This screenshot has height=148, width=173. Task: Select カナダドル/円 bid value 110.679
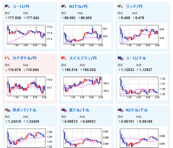click(14, 70)
